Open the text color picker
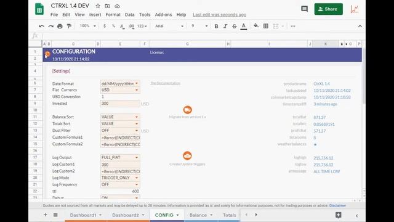Screen dimensions: 394x222 pyautogui.click(x=244, y=26)
